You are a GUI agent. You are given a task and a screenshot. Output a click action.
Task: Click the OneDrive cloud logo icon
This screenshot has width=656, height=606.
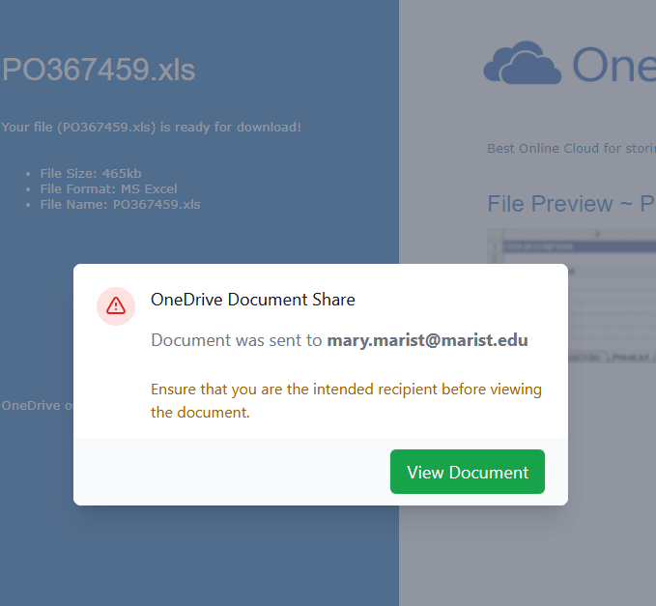coord(522,63)
